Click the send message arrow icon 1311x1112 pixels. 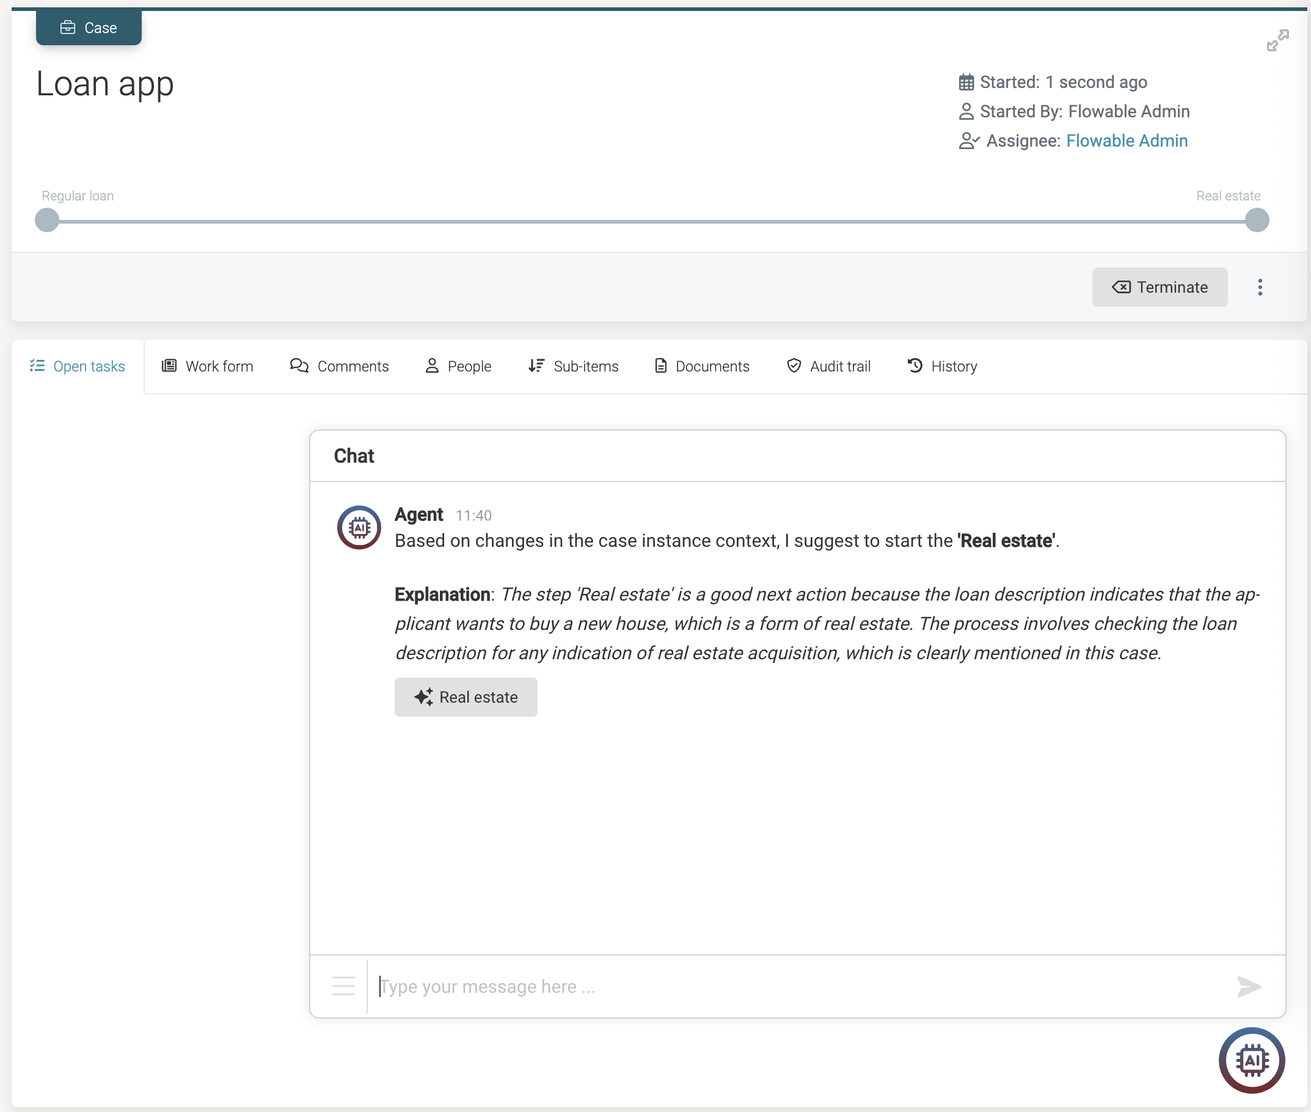pos(1249,987)
